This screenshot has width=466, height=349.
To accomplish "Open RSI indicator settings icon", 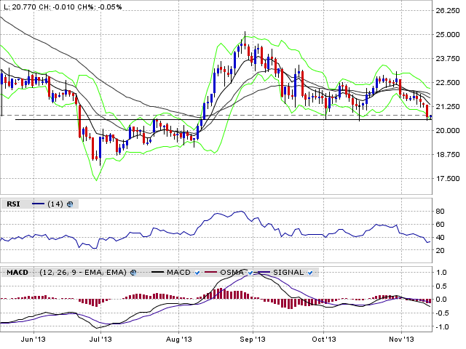I will click(70, 204).
